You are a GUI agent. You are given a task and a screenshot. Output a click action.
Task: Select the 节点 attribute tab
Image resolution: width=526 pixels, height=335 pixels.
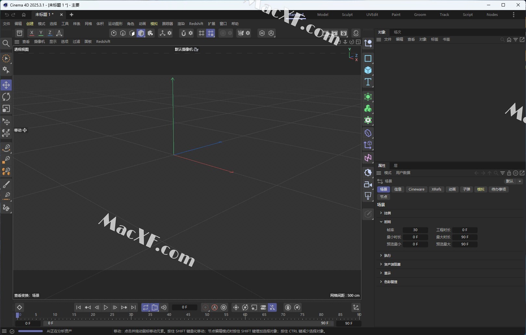(x=384, y=197)
